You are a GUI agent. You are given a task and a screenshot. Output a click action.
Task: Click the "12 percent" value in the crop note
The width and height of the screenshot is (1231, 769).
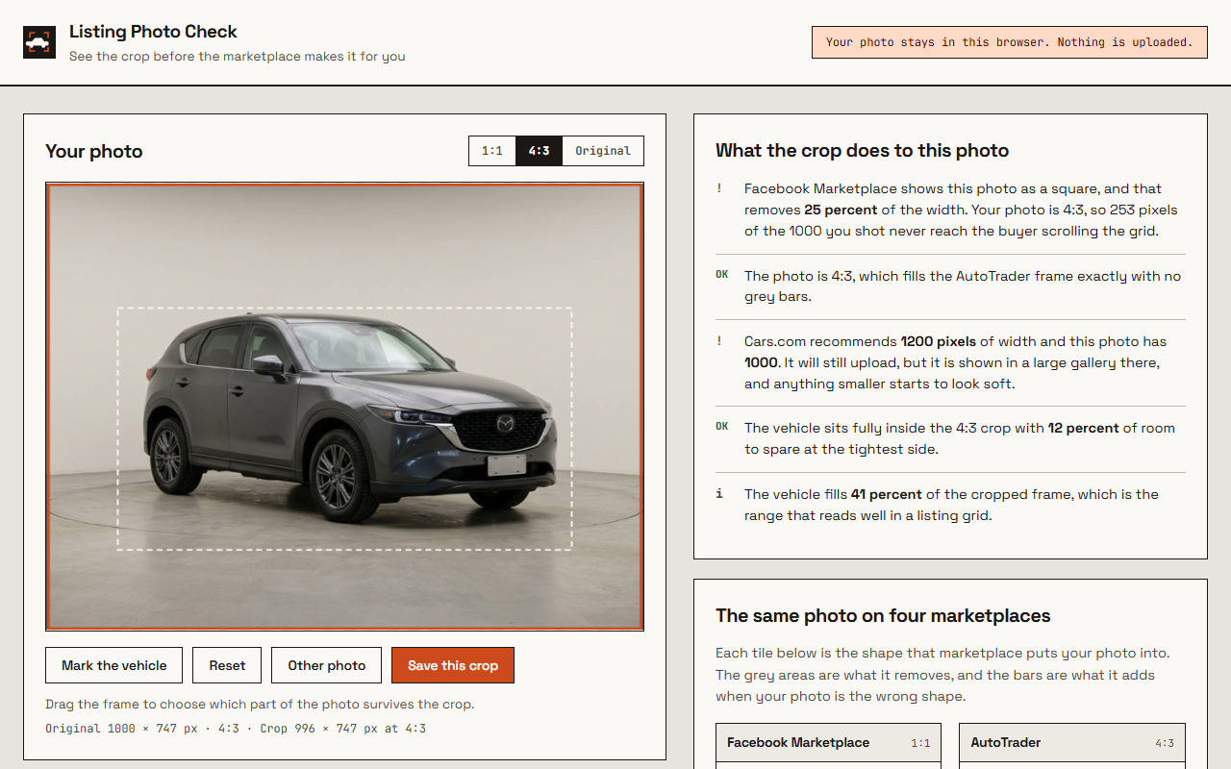(x=1084, y=428)
